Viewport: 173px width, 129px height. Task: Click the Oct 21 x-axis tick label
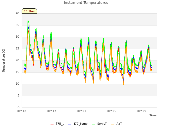(x=81, y=111)
